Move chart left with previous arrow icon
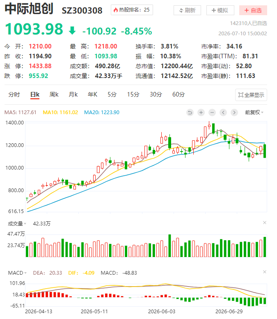Screen dimensions: 277x319 [x=223, y=112]
